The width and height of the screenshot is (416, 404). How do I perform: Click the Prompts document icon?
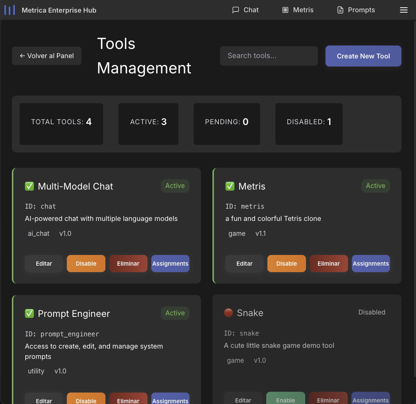point(340,10)
